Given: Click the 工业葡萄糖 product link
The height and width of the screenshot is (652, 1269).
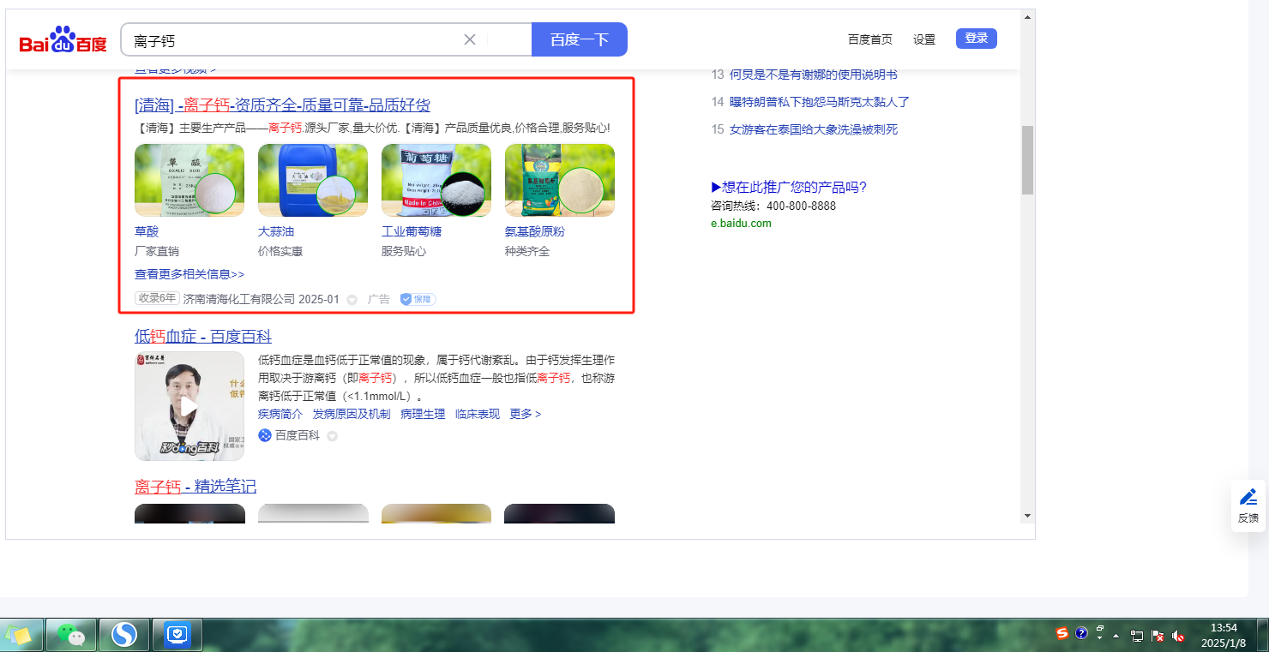Looking at the screenshot, I should click(x=412, y=231).
